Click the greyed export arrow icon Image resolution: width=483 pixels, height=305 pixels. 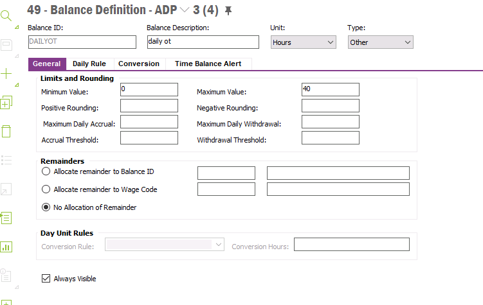pyautogui.click(x=6, y=189)
